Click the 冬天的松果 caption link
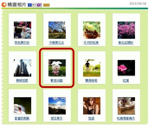The width and height of the screenshot is (150, 127). [91, 43]
